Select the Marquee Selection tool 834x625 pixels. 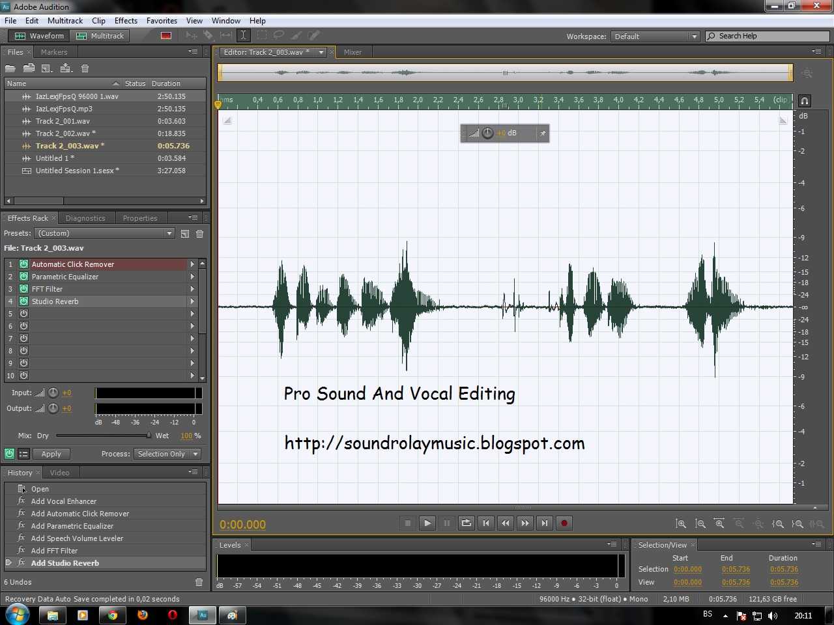click(261, 35)
